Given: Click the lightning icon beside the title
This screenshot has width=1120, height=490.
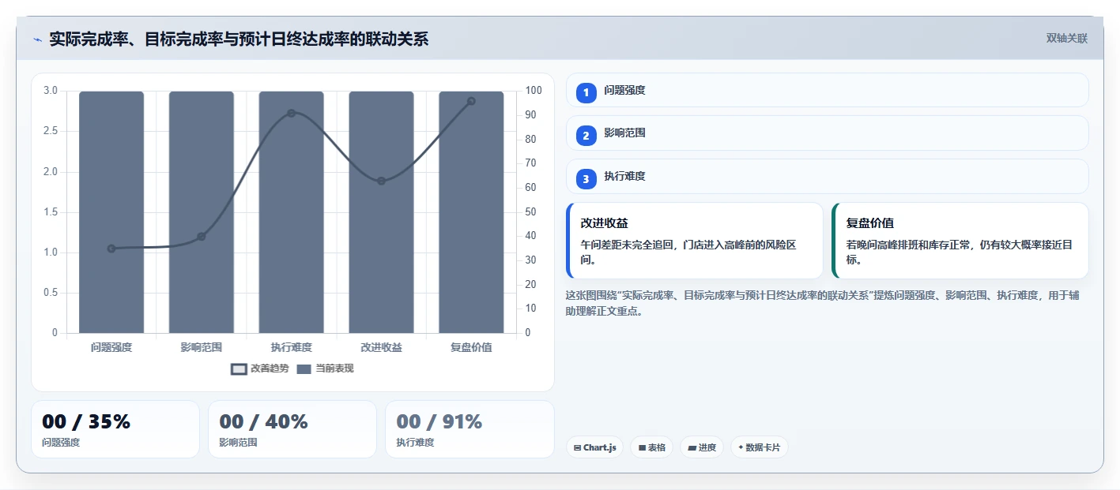Looking at the screenshot, I should click(37, 39).
